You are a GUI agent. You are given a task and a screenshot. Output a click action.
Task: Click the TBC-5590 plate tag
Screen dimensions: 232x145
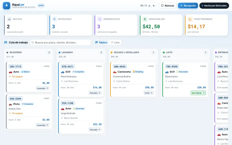tap(172, 66)
